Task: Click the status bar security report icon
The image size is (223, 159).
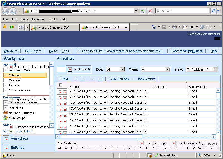Action: click(x=150, y=155)
